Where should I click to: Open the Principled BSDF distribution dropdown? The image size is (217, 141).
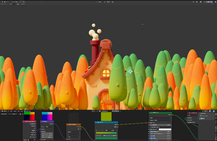pyautogui.click(x=160, y=117)
